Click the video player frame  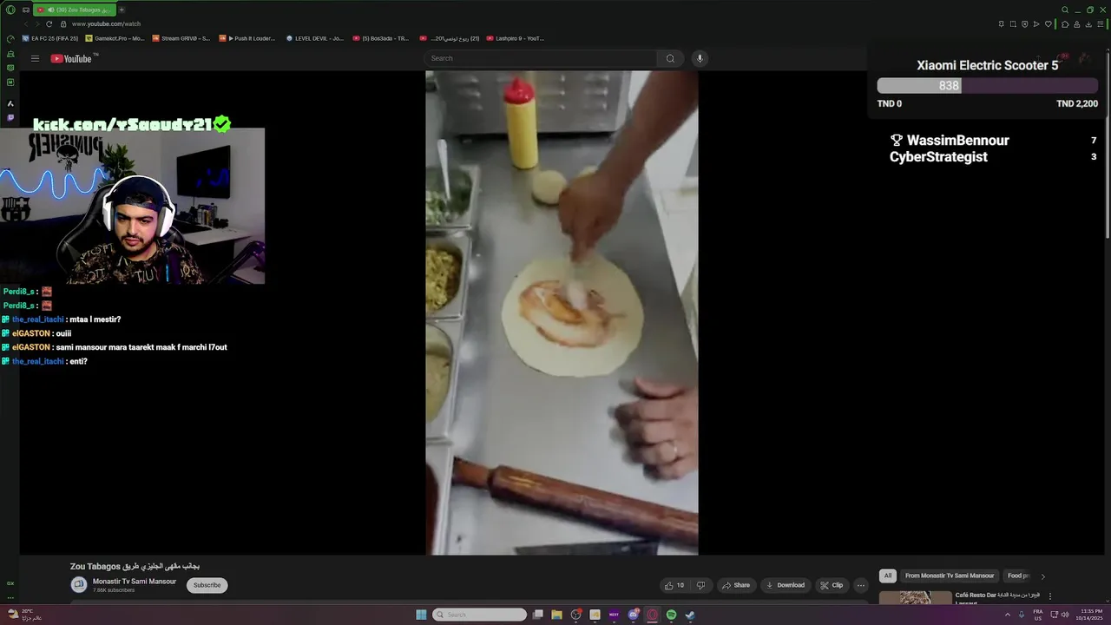[562, 312]
